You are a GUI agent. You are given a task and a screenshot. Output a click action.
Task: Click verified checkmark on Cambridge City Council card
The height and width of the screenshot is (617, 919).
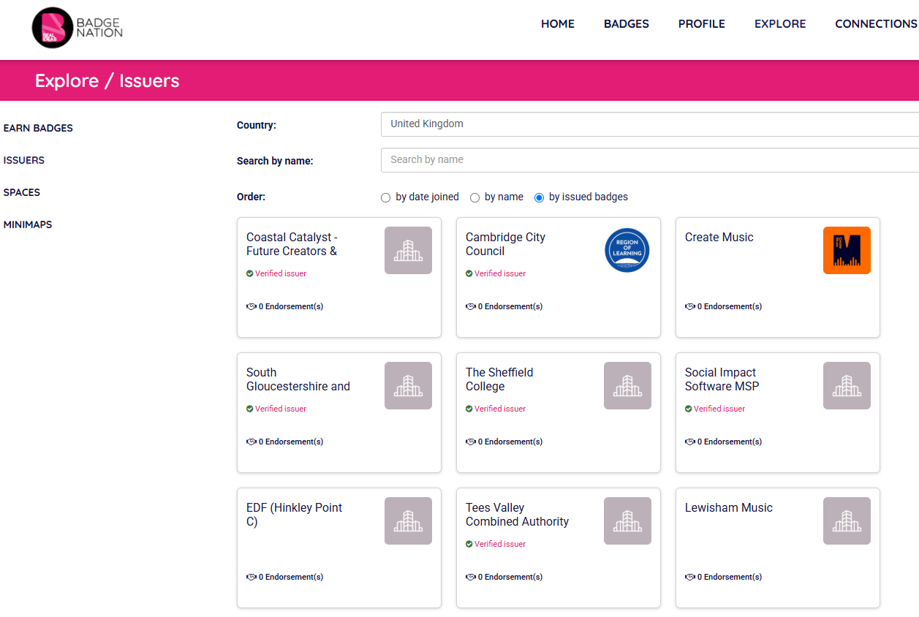(469, 273)
